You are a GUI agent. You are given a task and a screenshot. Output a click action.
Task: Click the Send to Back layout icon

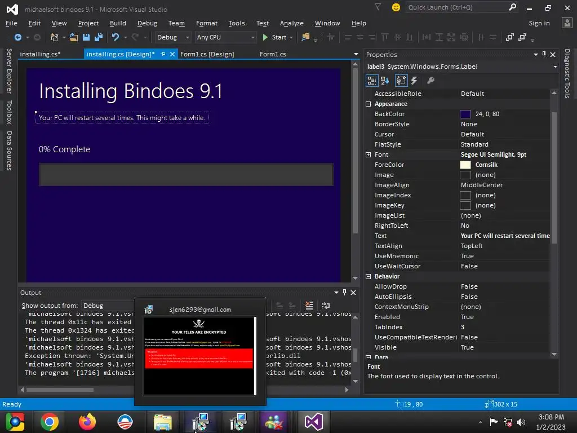[522, 37]
